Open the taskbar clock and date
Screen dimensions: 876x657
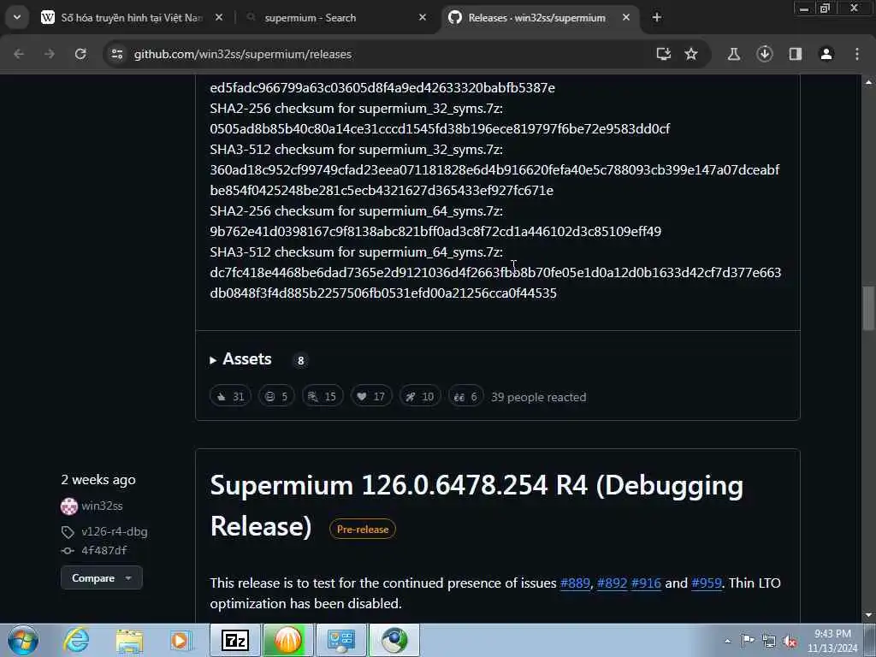point(832,641)
